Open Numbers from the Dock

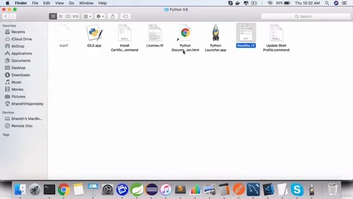click(195, 189)
